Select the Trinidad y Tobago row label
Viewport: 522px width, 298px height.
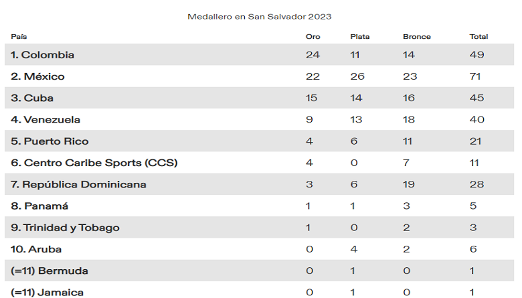coord(65,228)
